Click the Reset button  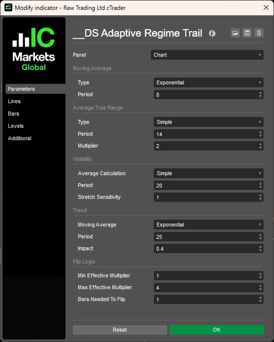[120, 330]
